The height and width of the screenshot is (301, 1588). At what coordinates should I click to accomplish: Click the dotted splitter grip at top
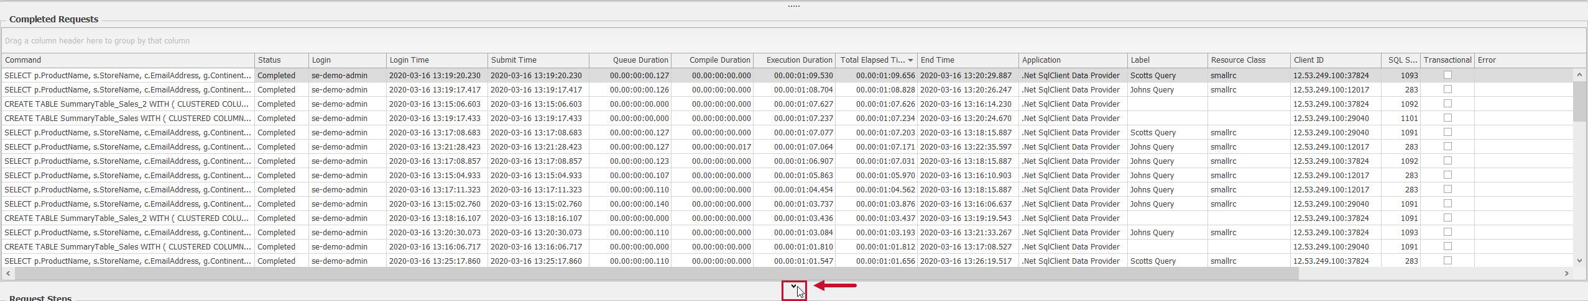click(x=794, y=6)
